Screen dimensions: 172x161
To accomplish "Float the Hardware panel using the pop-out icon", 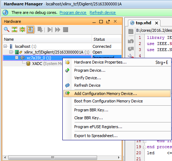I will (x=108, y=21).
